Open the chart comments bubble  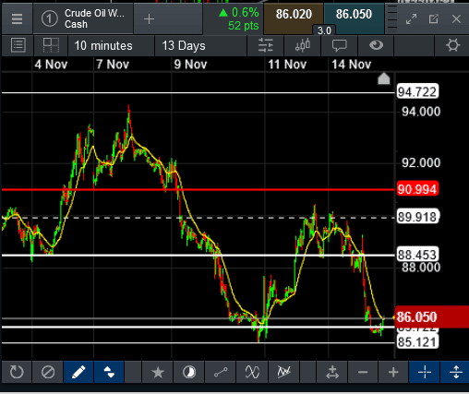[x=340, y=45]
